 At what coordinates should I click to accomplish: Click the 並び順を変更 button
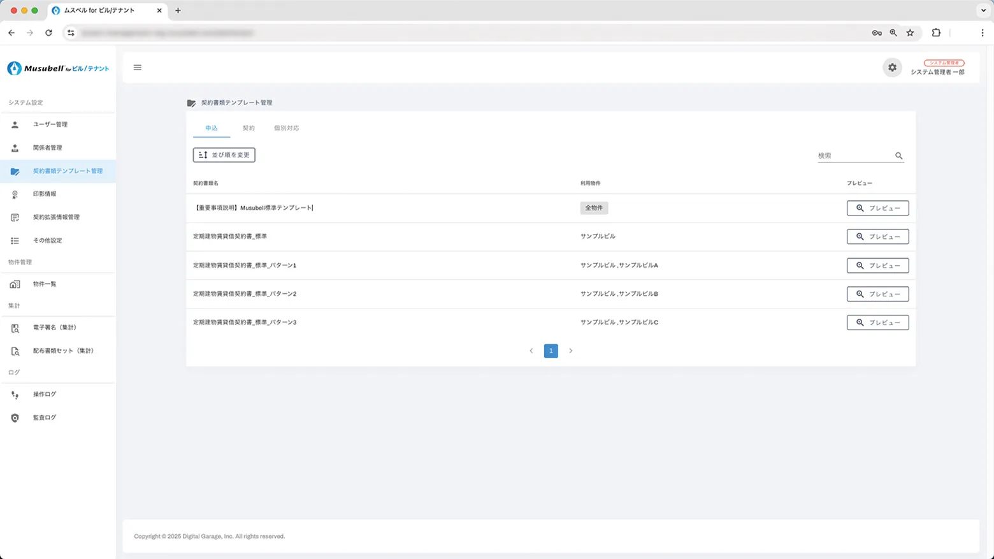[224, 155]
